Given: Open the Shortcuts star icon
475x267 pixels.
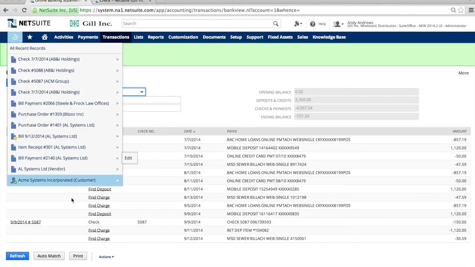Looking at the screenshot, I should pos(30,37).
